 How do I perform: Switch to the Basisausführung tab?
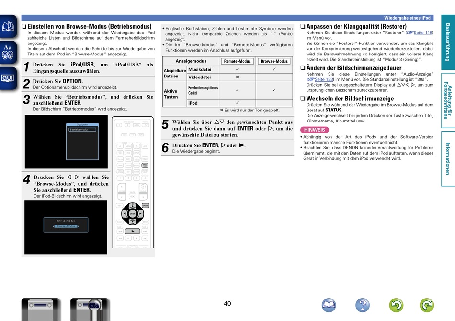click(x=448, y=42)
